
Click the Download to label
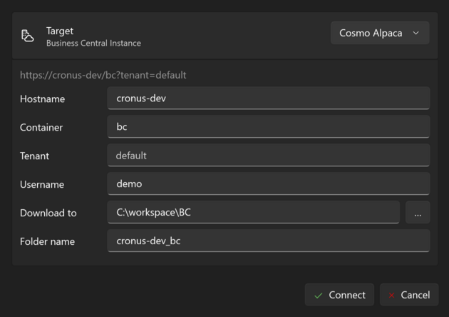coord(48,213)
